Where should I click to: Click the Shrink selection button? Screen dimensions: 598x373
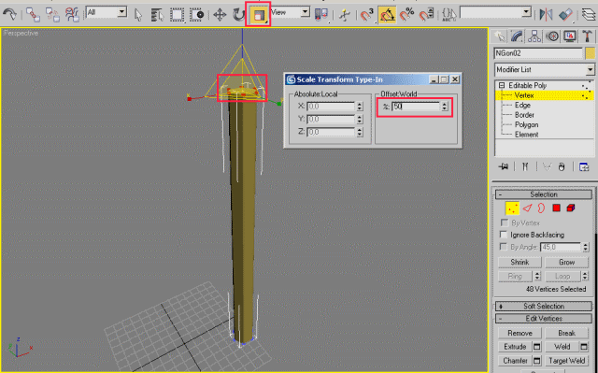520,263
